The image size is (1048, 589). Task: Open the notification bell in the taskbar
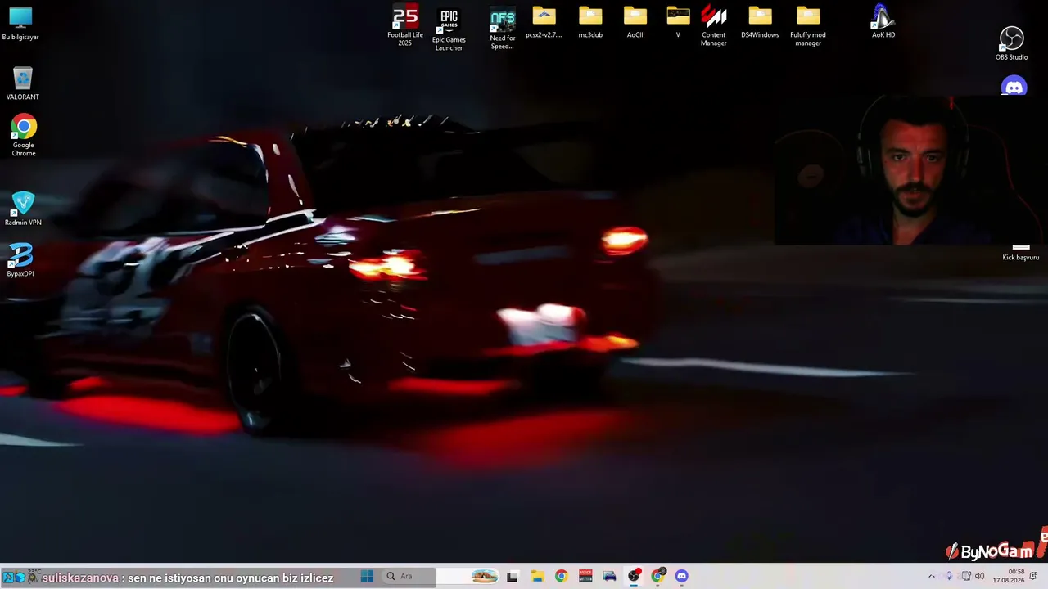pos(1034,576)
